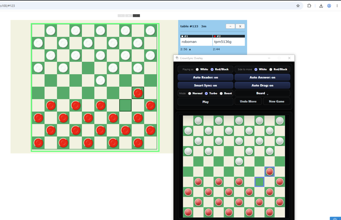
Task: Click the player name tpm5136g
Action: click(x=223, y=42)
